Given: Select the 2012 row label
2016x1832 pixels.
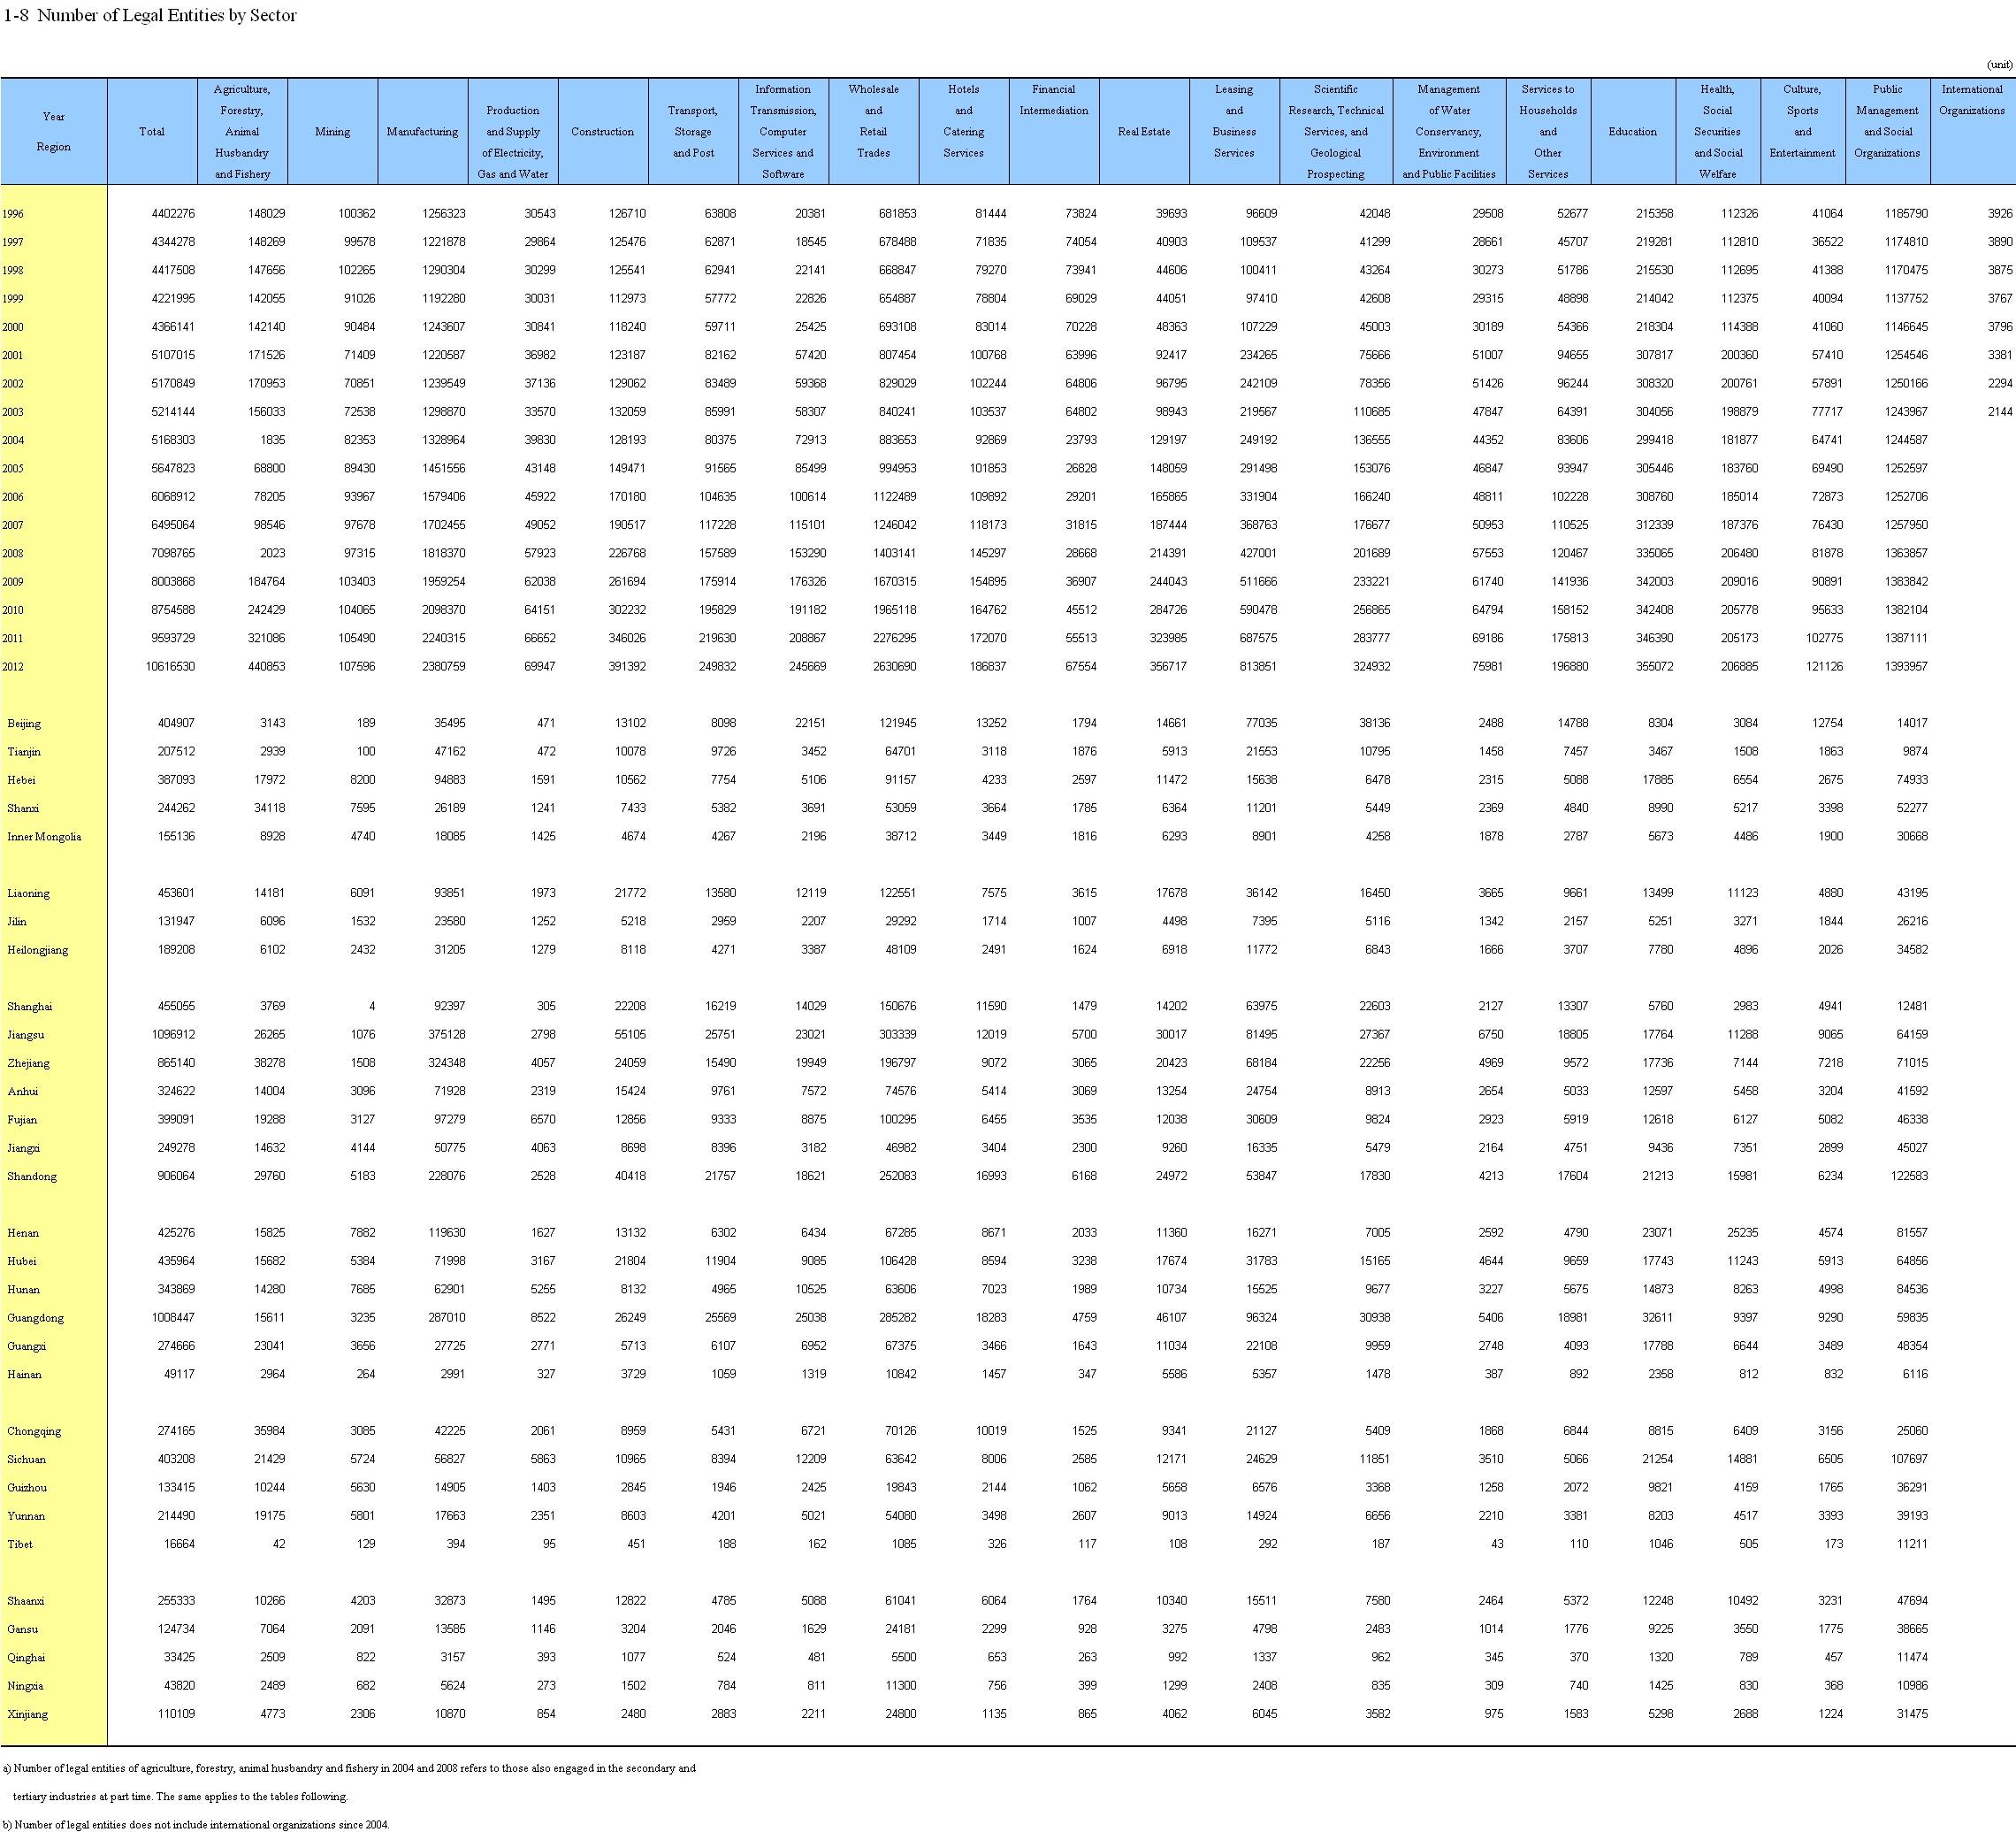Looking at the screenshot, I should click(x=13, y=666).
